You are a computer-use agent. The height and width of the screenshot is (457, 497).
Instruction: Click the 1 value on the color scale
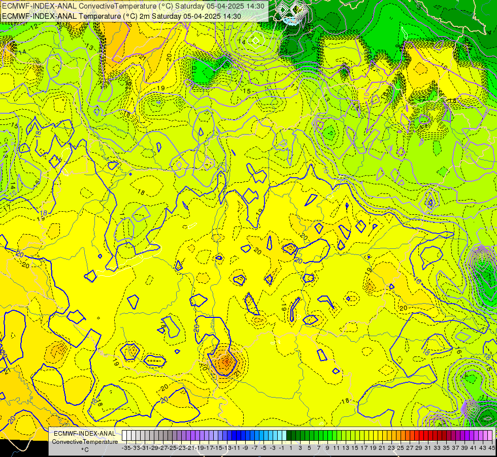pos(291,448)
